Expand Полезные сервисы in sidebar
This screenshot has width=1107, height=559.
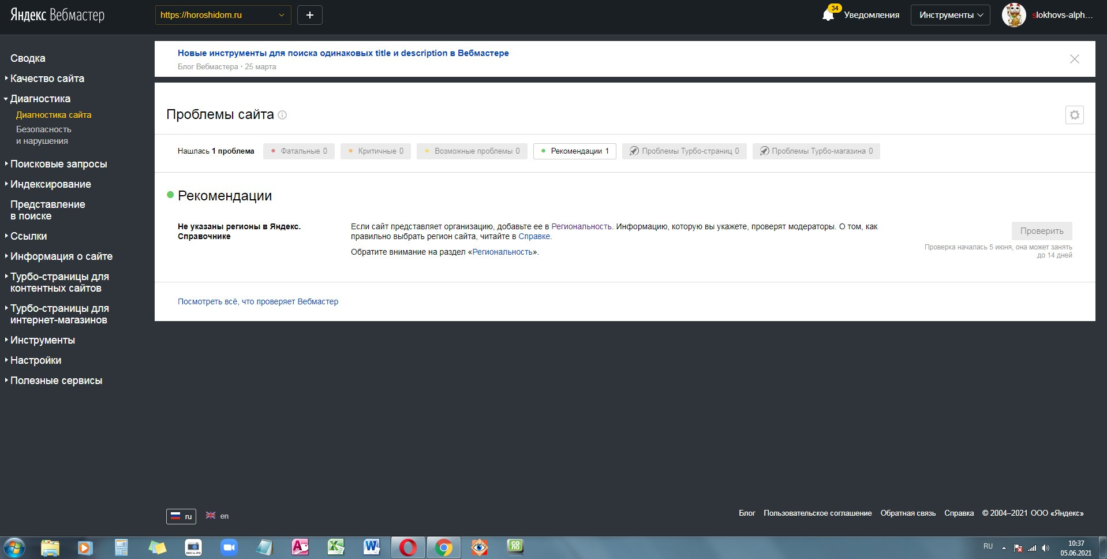coord(56,381)
